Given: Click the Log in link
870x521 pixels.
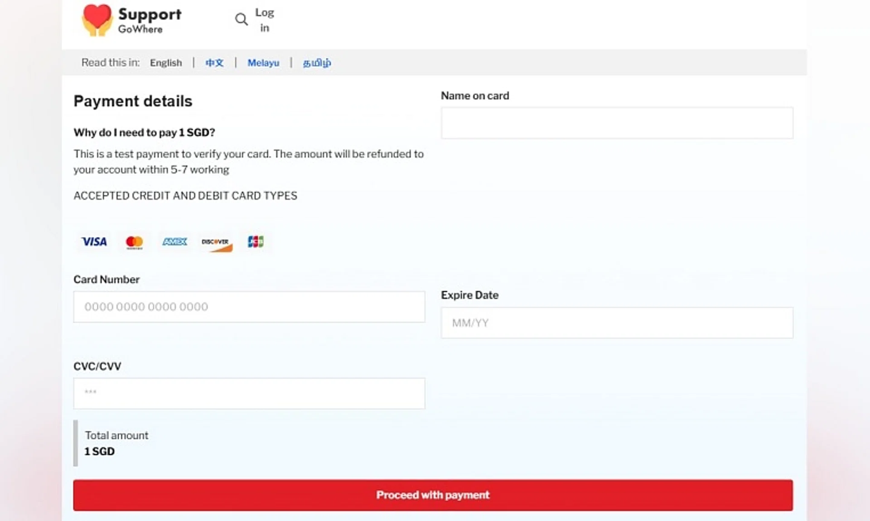Looking at the screenshot, I should pos(265,20).
